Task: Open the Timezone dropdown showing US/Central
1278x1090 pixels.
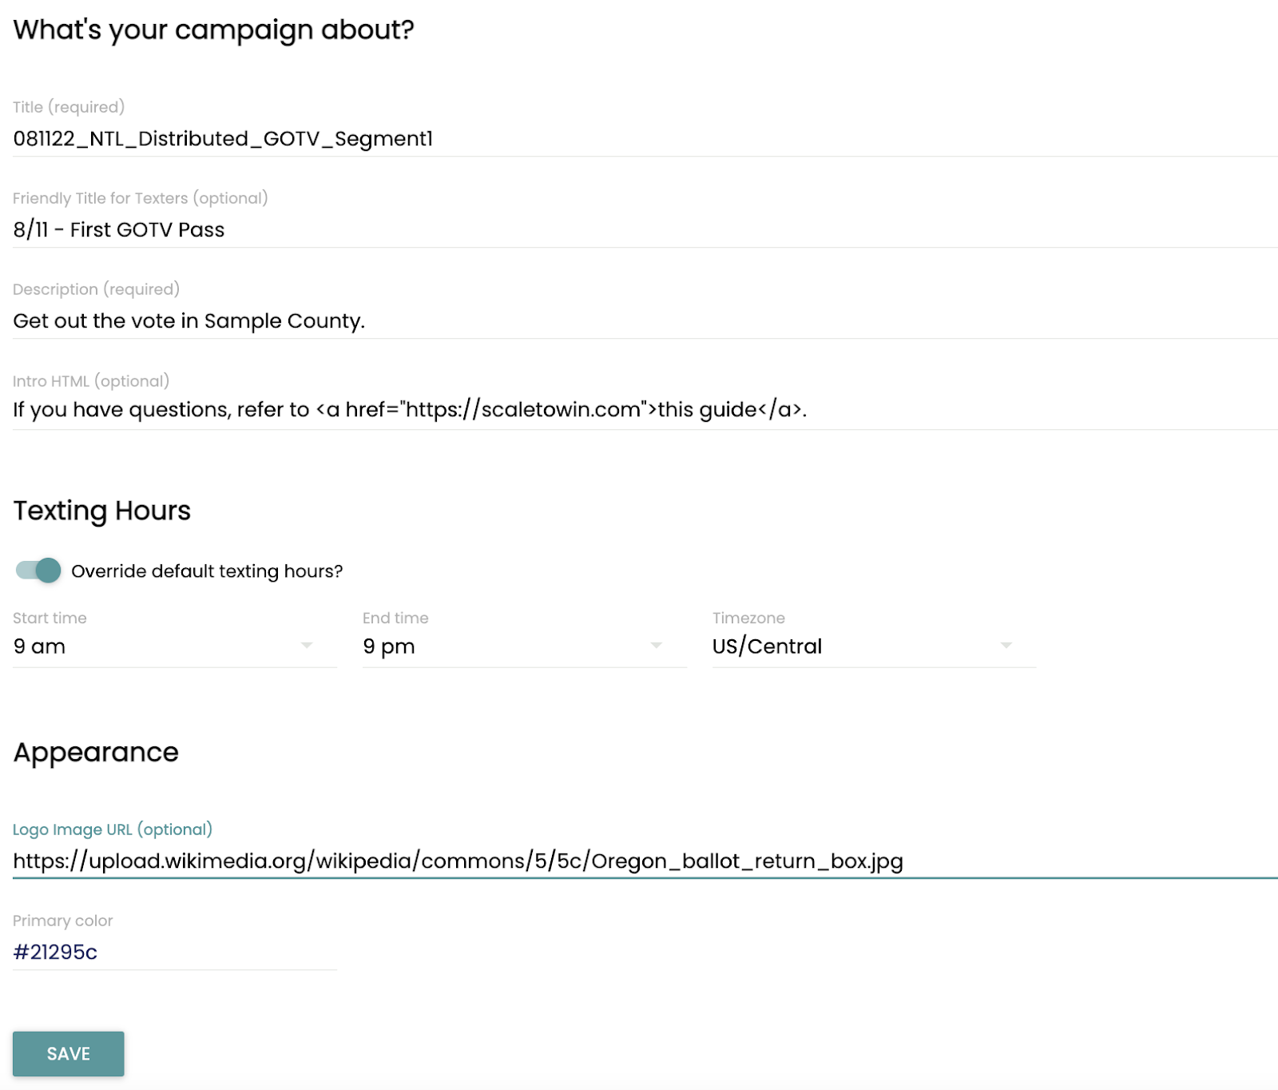Action: (x=875, y=646)
